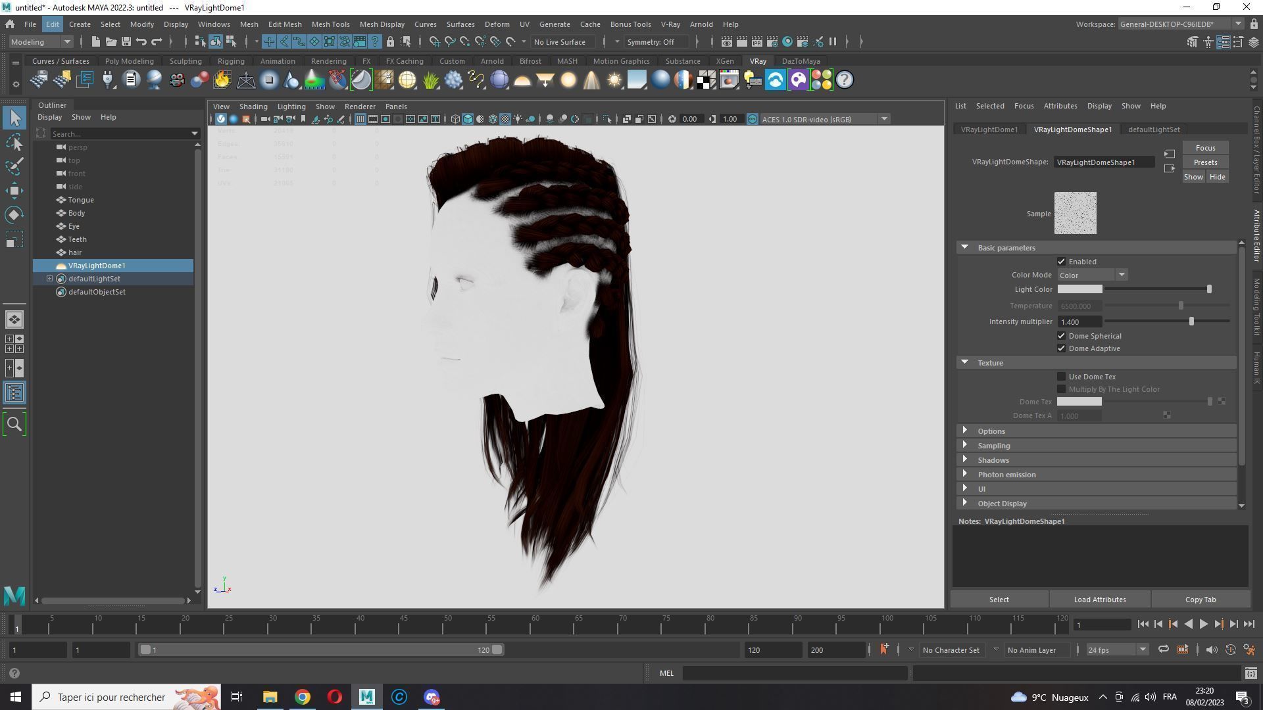Viewport: 1263px width, 710px height.
Task: Click the V-Ray Chaos Cloud shelf icon
Action: pos(776,80)
